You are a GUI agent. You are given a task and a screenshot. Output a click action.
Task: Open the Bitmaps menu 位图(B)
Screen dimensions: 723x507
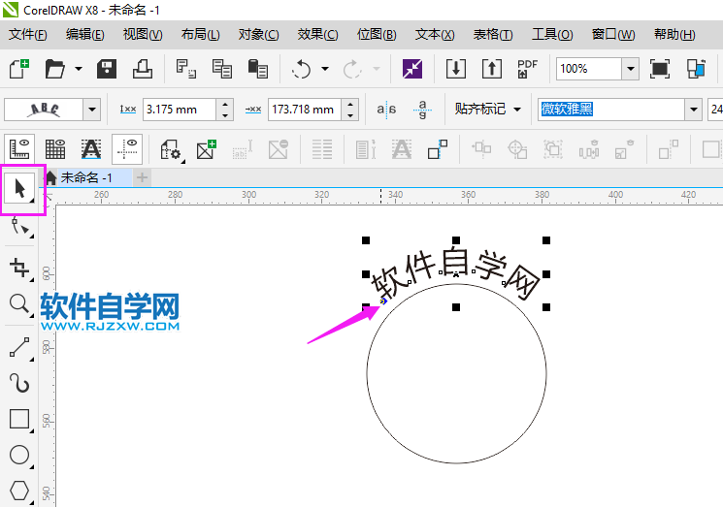point(377,35)
